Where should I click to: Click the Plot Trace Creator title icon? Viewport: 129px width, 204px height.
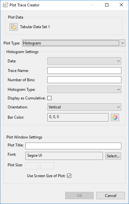5,5
